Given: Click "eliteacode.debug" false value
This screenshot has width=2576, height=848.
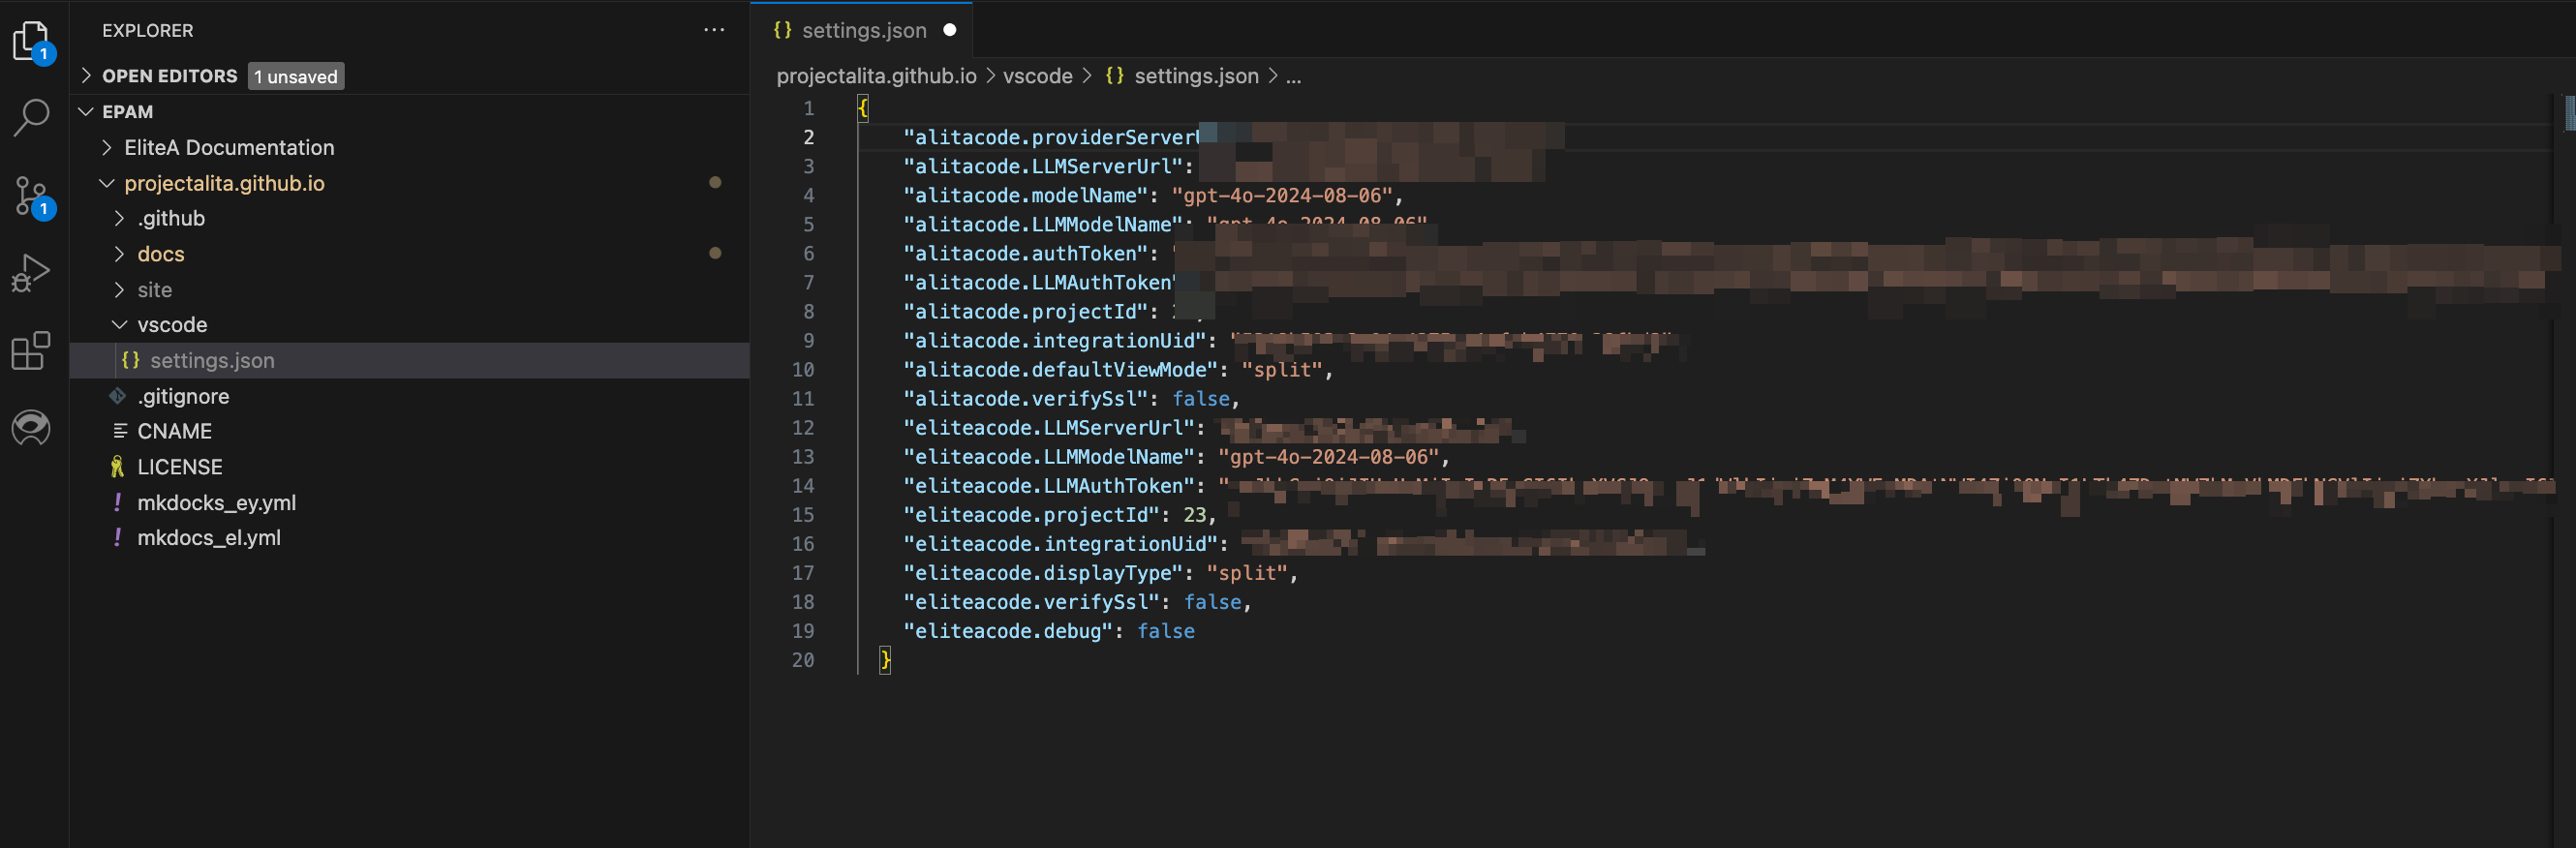Looking at the screenshot, I should coord(1166,631).
